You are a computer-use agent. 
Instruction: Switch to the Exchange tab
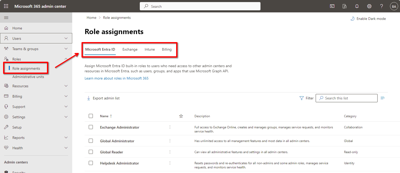pos(130,49)
